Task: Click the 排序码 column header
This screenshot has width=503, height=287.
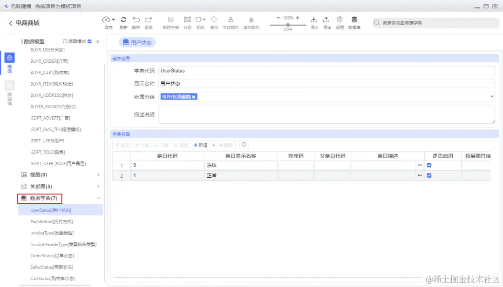Action: tap(296, 156)
